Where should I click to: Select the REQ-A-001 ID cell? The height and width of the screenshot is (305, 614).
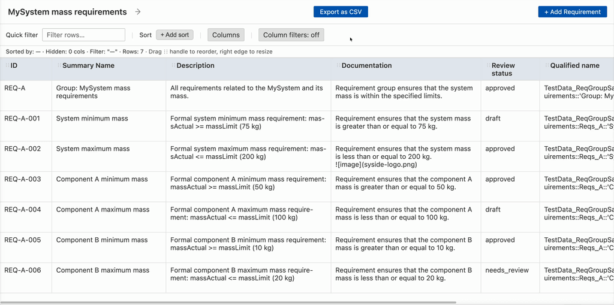(26, 126)
